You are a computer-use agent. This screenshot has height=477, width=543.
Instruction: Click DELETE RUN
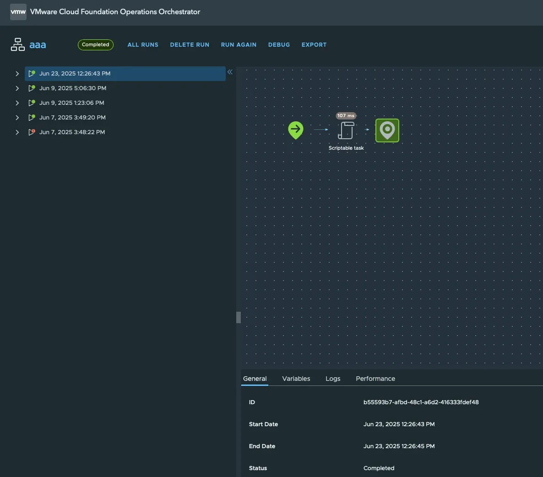190,45
